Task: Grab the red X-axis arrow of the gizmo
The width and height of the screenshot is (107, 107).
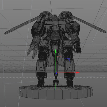Action: point(78,72)
